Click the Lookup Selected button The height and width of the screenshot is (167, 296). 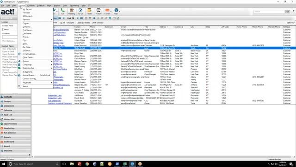[x=83, y=23]
